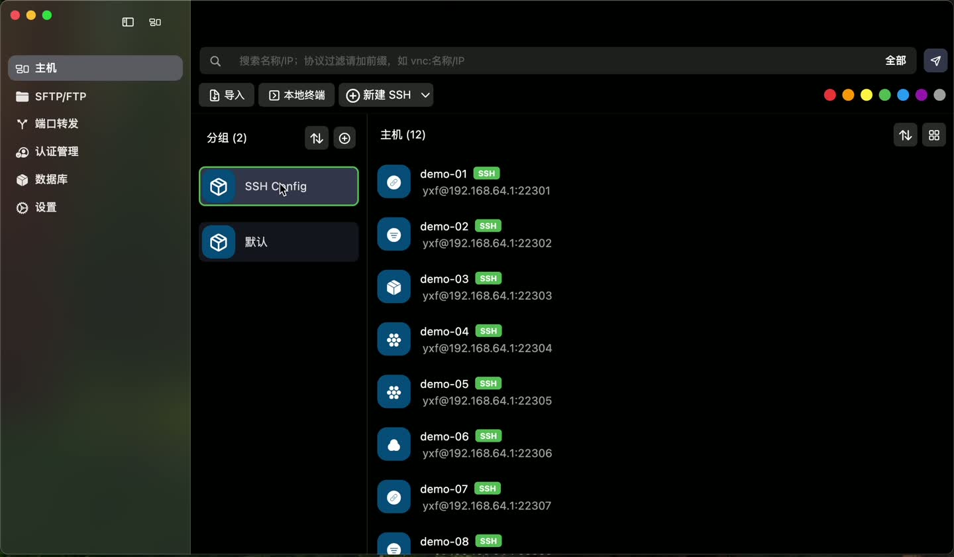Image resolution: width=954 pixels, height=557 pixels.
Task: Select the purple color filter
Action: coord(922,95)
